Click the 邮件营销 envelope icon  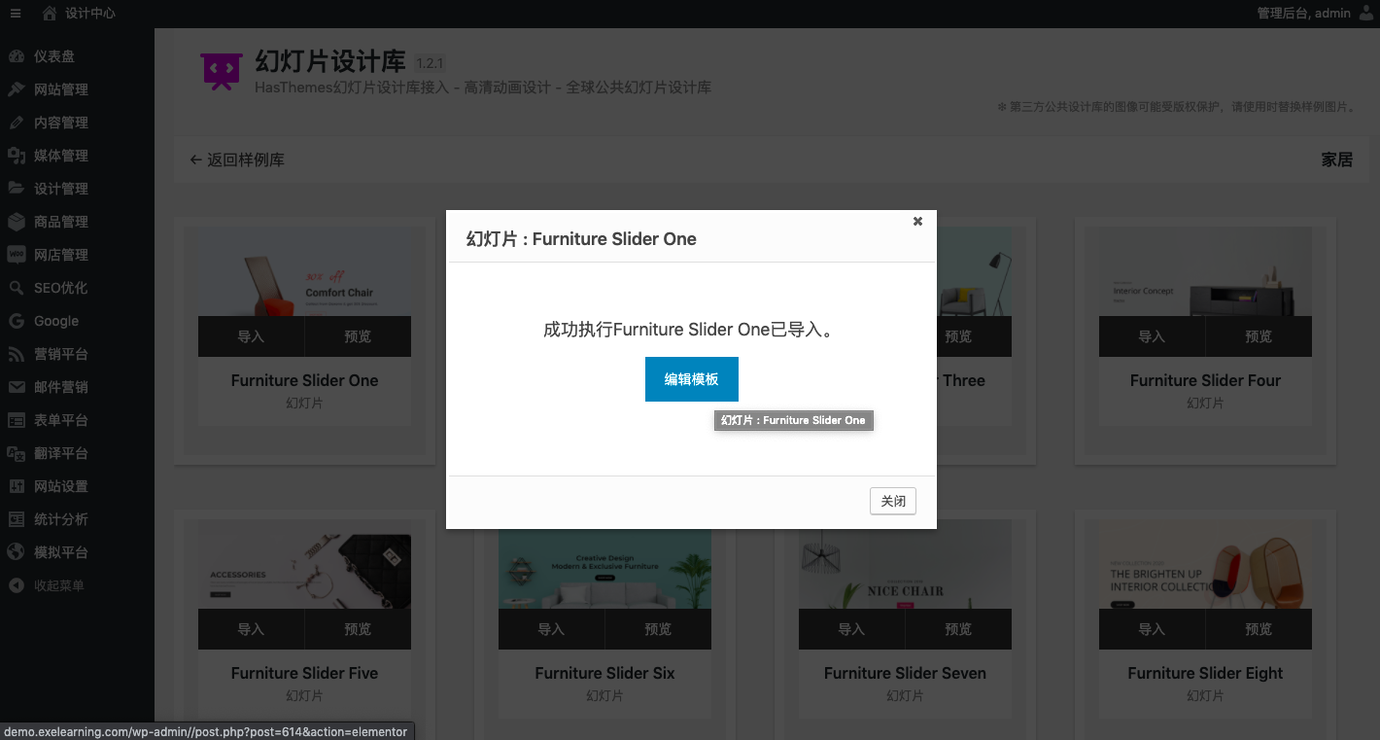click(17, 387)
